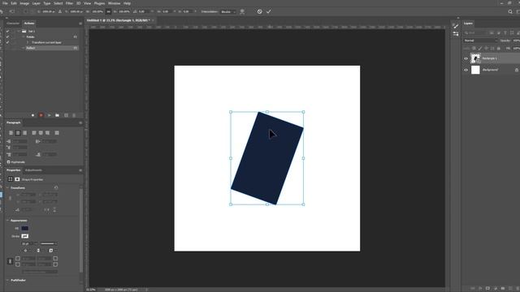The width and height of the screenshot is (520, 292).
Task: Open the Layer menu
Action: click(x=36, y=3)
